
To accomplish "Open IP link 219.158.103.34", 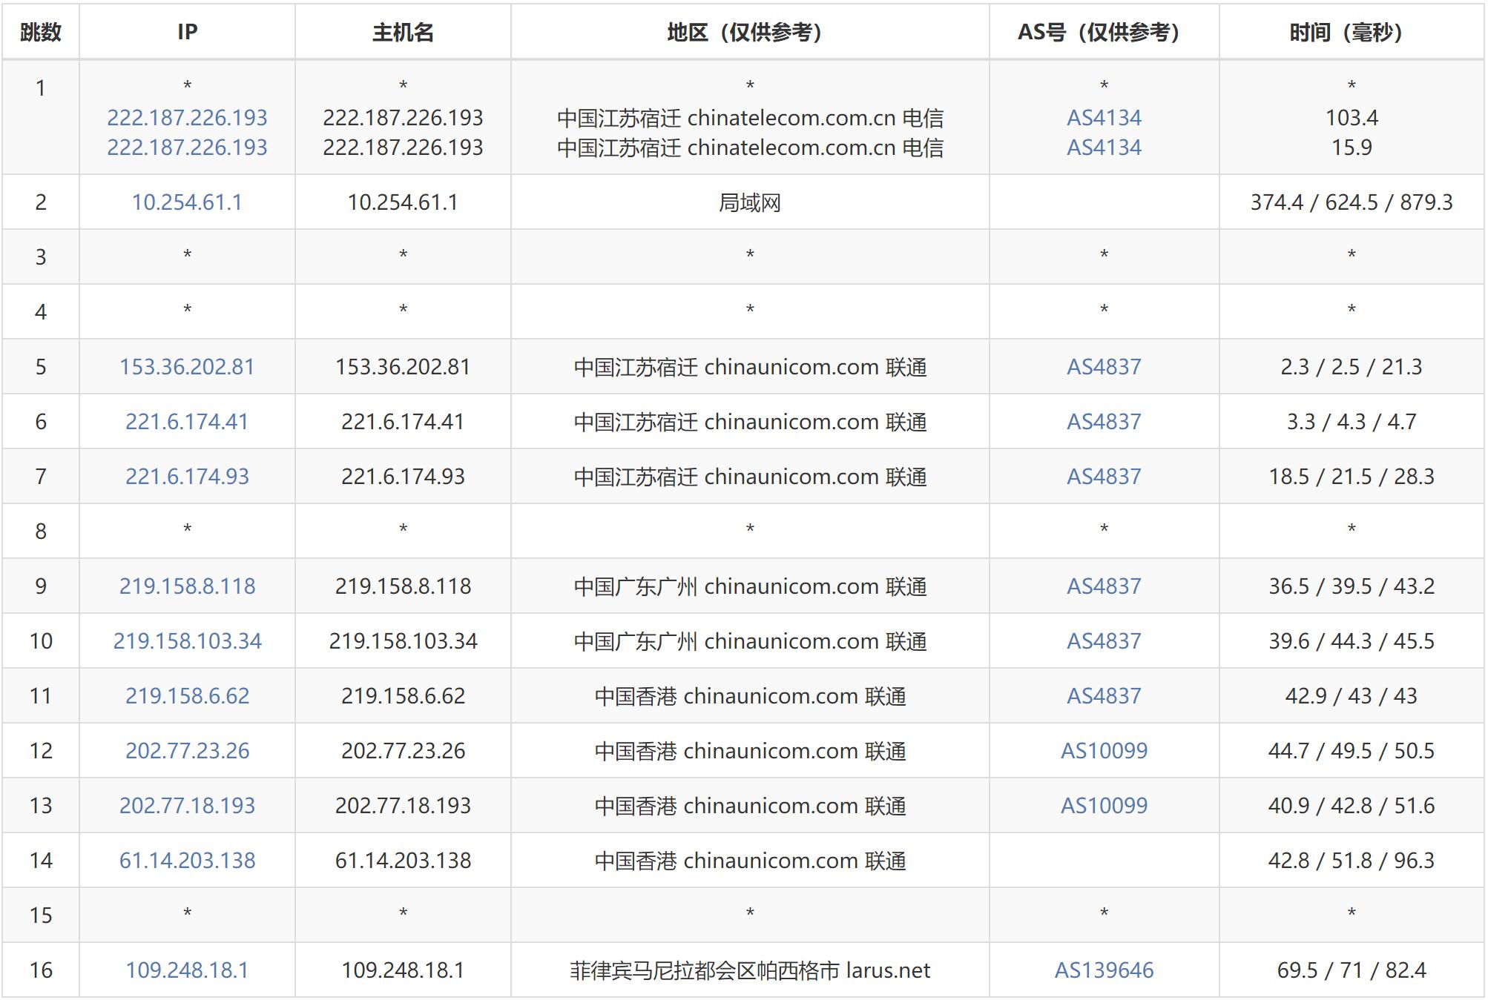I will pyautogui.click(x=187, y=641).
